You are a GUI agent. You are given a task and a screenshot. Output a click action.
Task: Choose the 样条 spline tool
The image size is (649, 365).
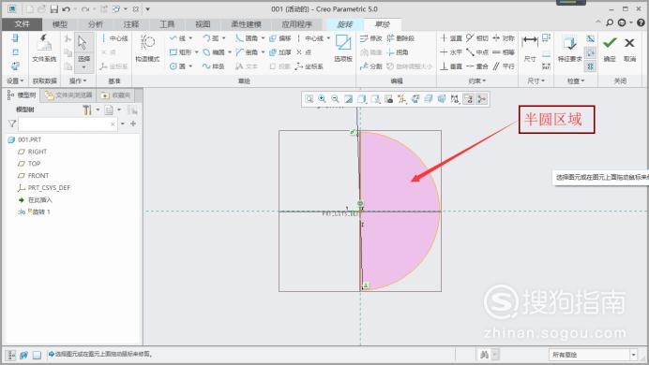click(x=213, y=66)
